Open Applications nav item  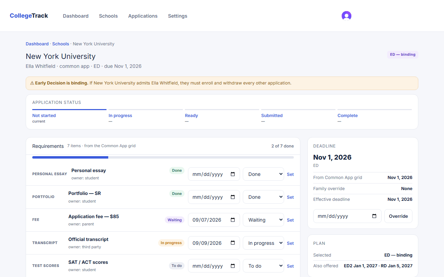click(143, 16)
